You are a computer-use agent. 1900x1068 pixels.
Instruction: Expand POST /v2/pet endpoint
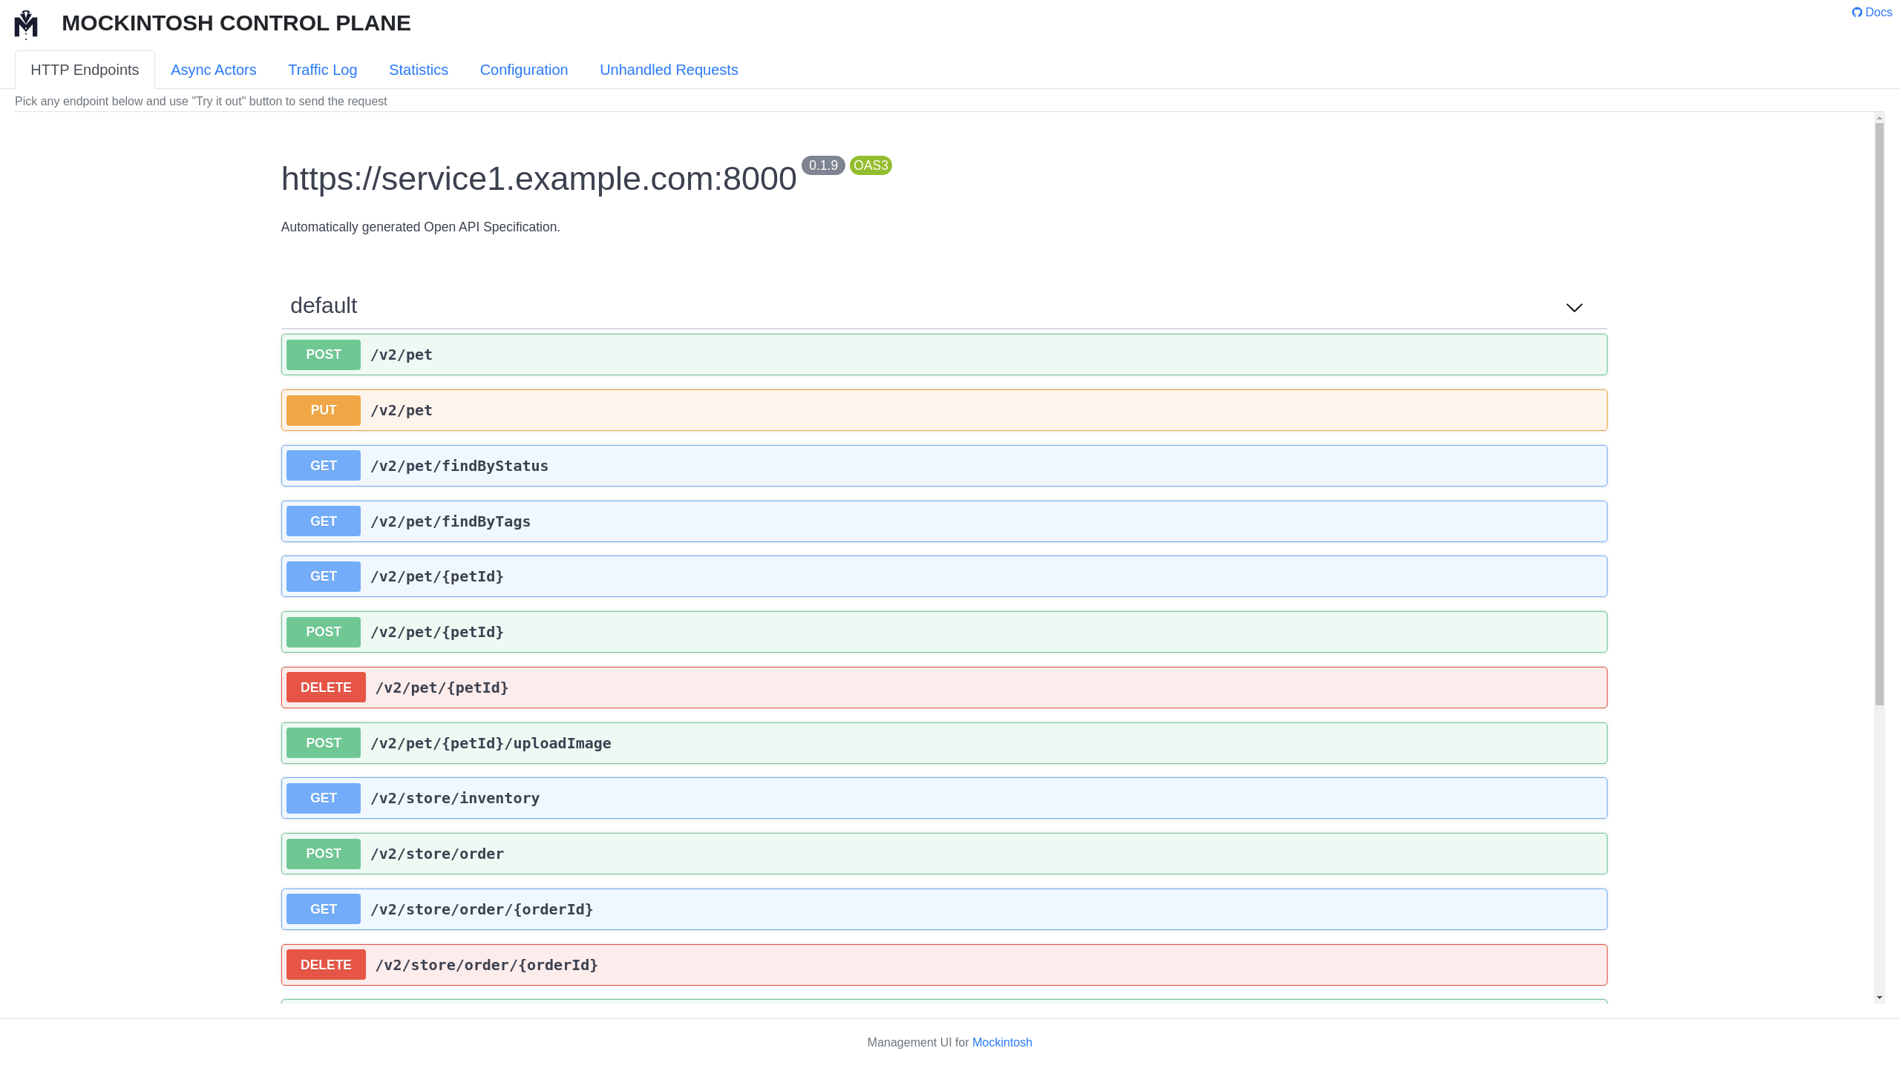[943, 355]
